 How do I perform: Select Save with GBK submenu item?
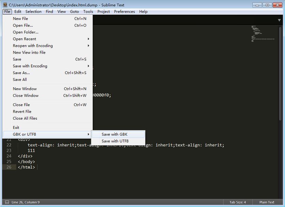point(118,134)
